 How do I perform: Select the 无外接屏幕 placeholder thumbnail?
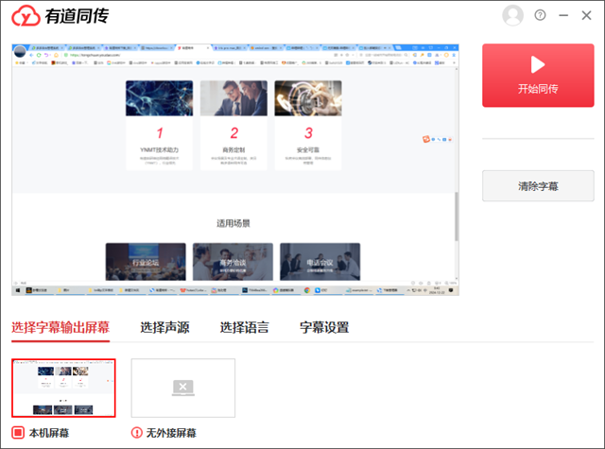tap(182, 389)
